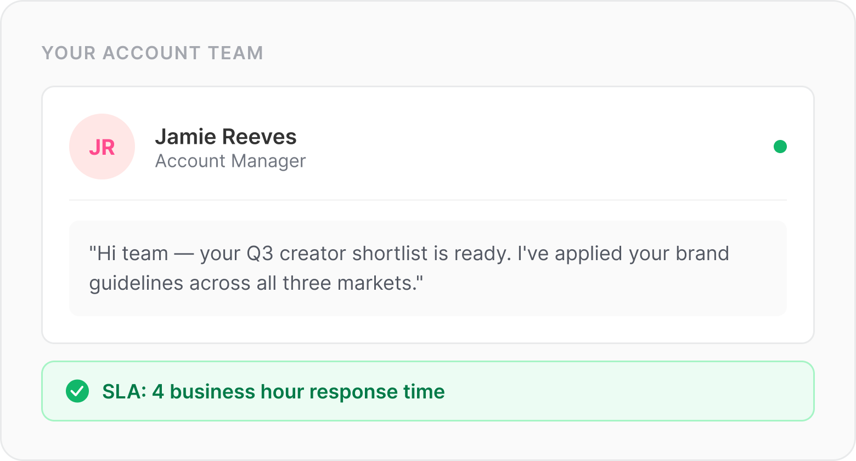Viewport: 856px width, 461px height.
Task: Click the Account Manager role label
Action: 230,161
